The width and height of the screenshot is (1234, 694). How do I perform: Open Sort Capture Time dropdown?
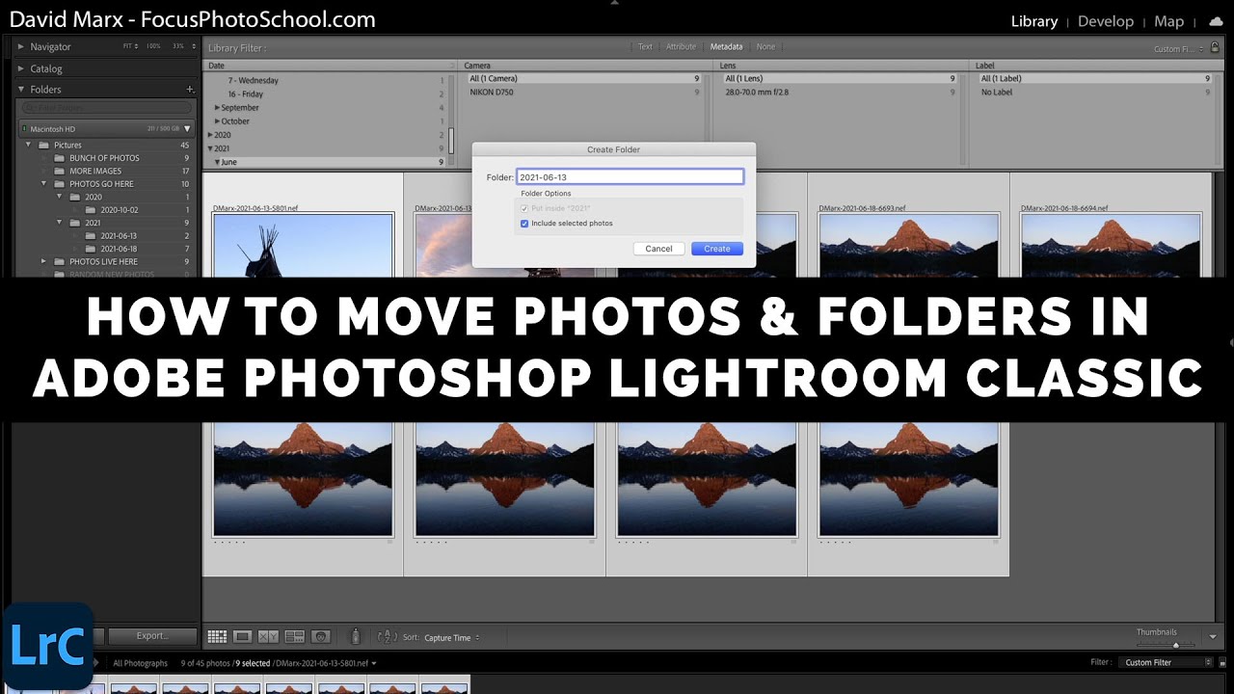[452, 637]
